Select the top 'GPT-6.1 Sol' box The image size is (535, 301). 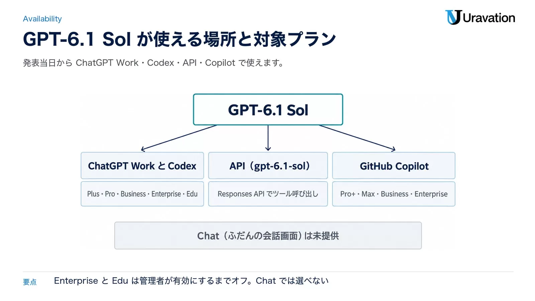point(268,109)
